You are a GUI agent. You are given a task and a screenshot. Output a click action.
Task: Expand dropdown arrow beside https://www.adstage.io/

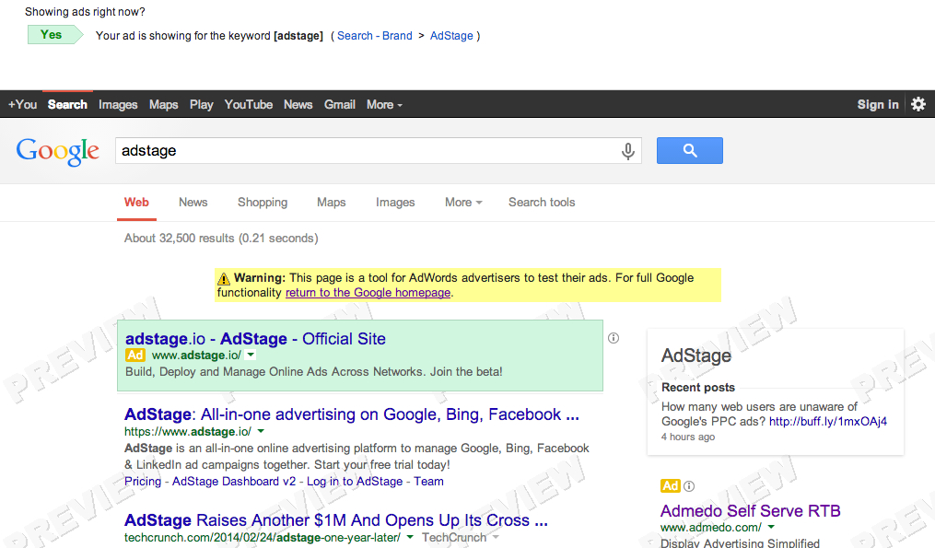[x=261, y=431]
